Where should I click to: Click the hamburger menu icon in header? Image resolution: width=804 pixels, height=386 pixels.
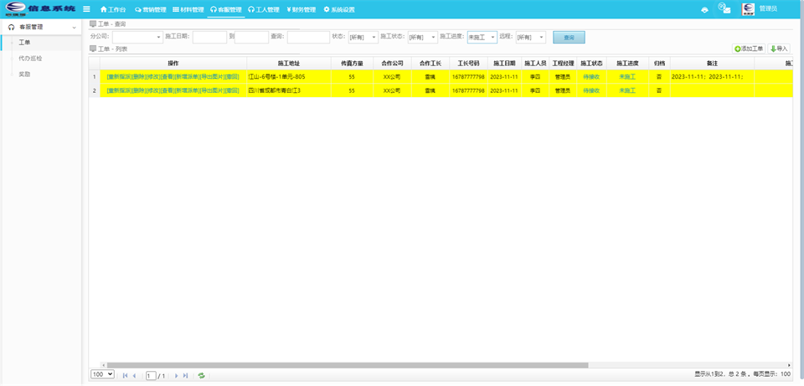[x=86, y=9]
